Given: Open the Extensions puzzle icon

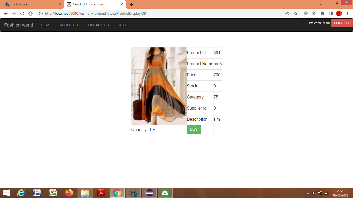Looking at the screenshot, I should coord(323,13).
